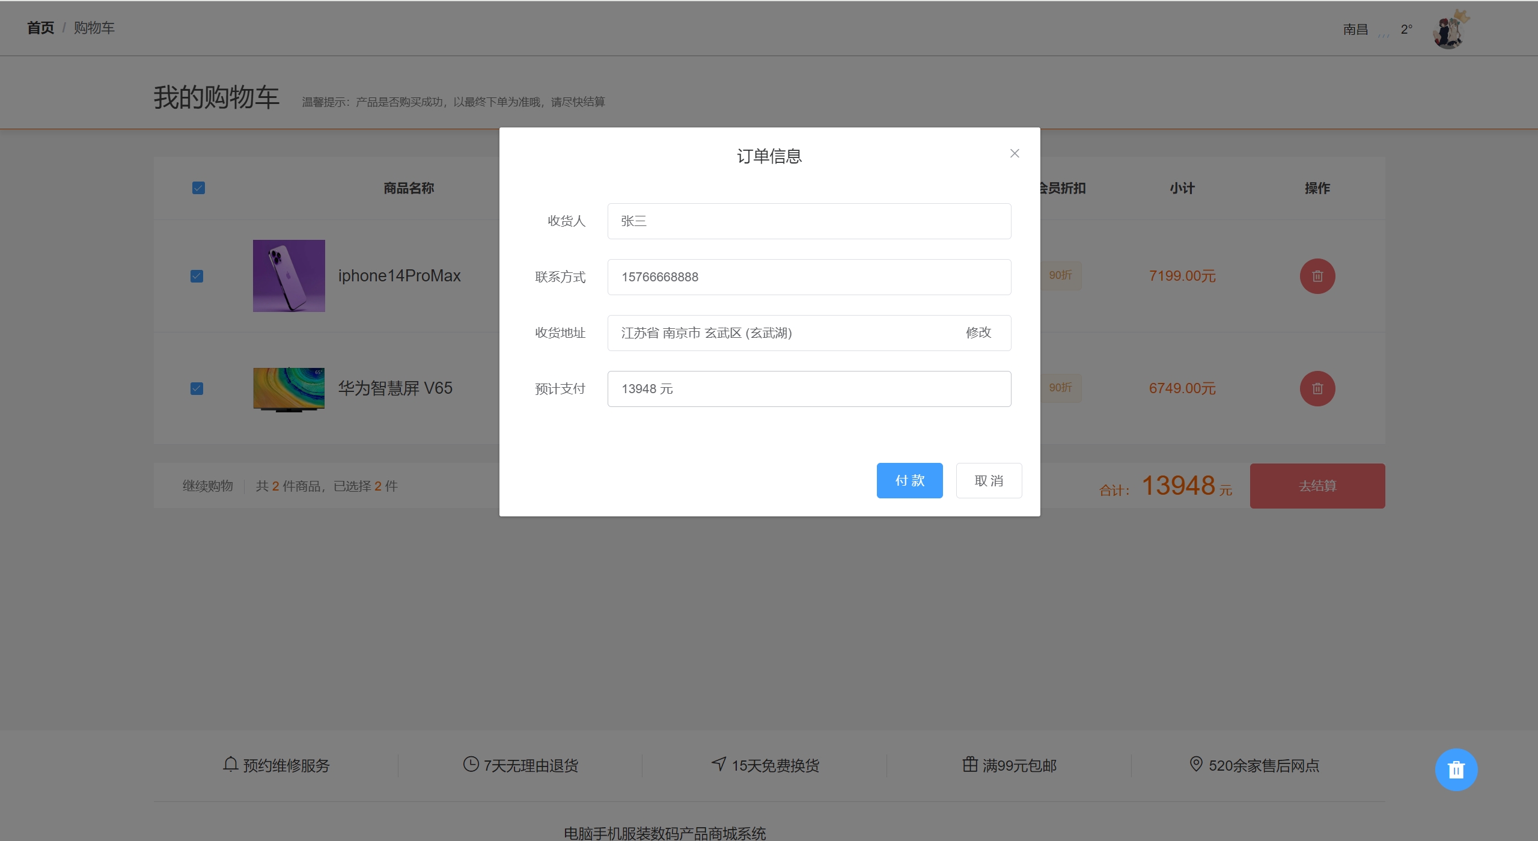
Task: Click the bell icon for 预约维修服务
Action: (230, 764)
